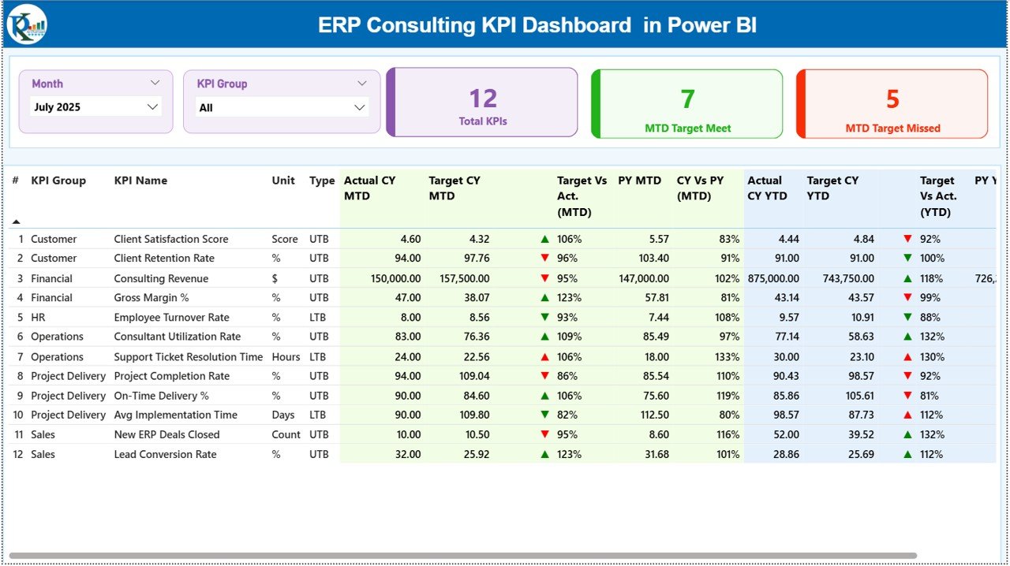
Task: Click the green down triangle for Employee Turnover Rate
Action: click(x=543, y=317)
